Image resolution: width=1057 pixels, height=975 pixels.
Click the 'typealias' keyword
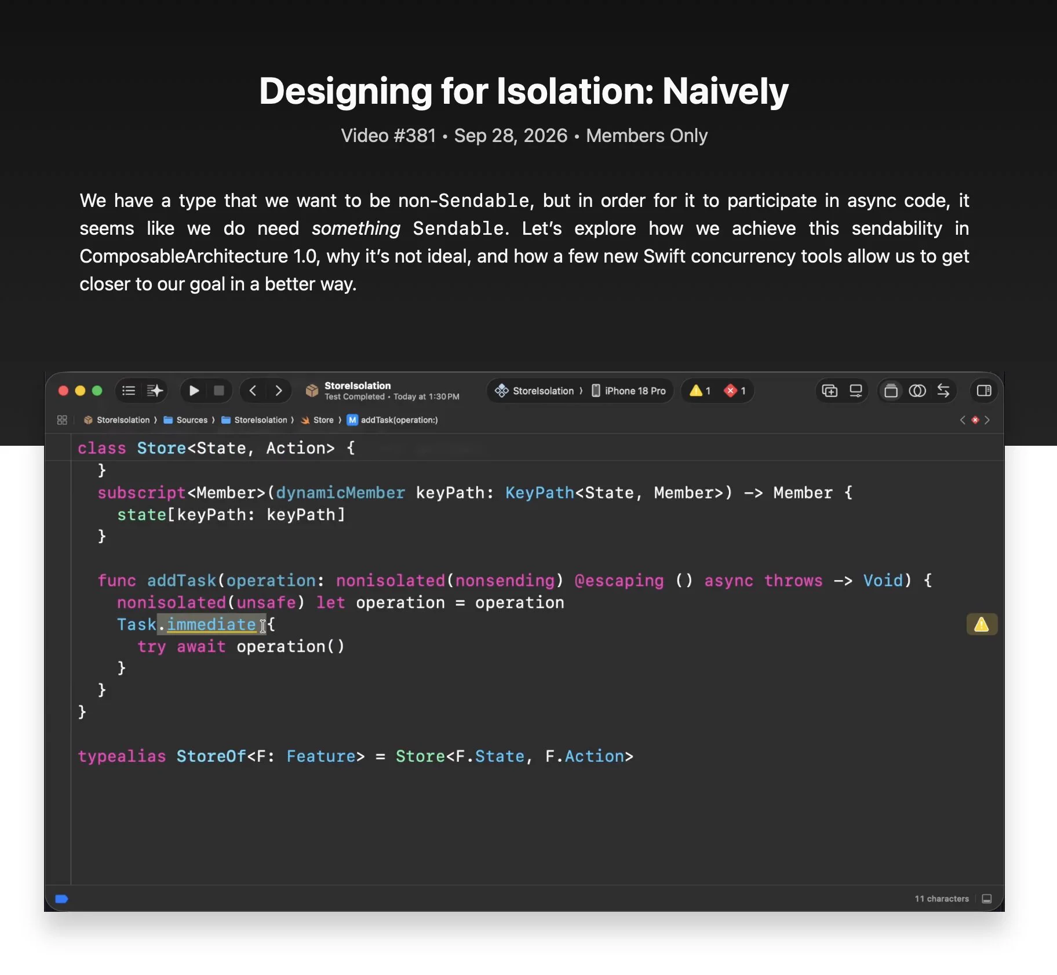tap(122, 756)
